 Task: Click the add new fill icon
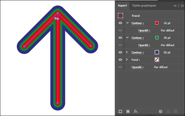tap(128, 111)
